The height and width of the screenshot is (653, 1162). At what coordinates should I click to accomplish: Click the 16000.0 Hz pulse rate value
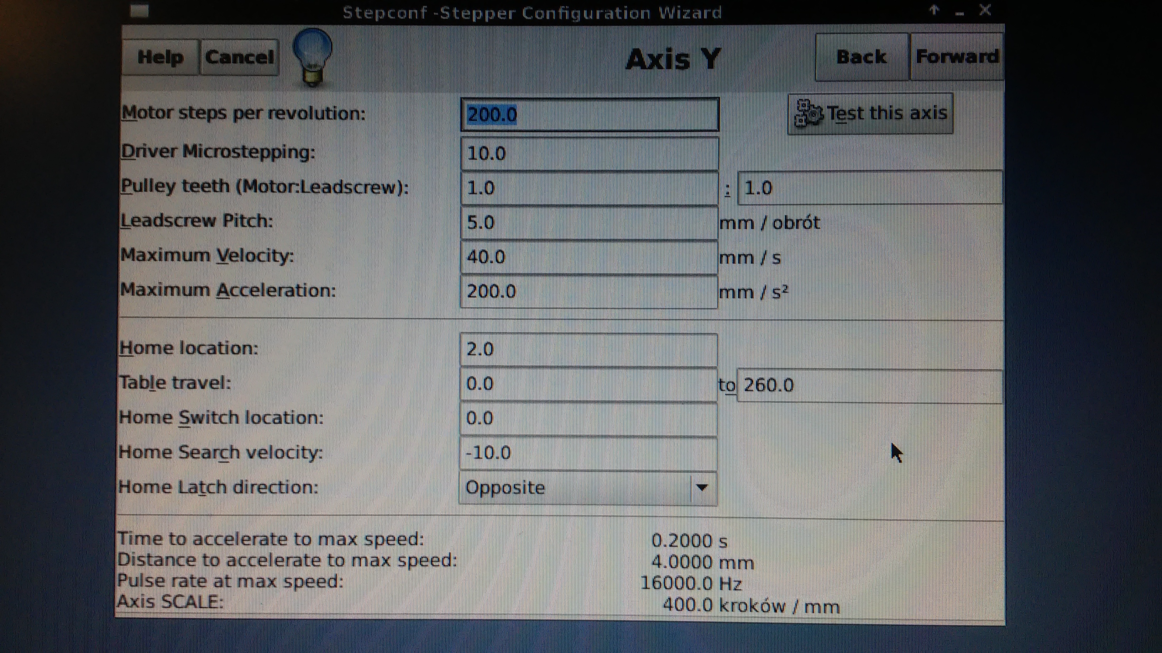click(691, 584)
